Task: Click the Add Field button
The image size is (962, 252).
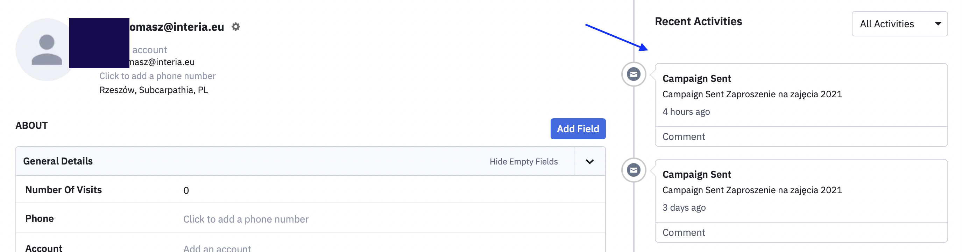Action: coord(578,129)
